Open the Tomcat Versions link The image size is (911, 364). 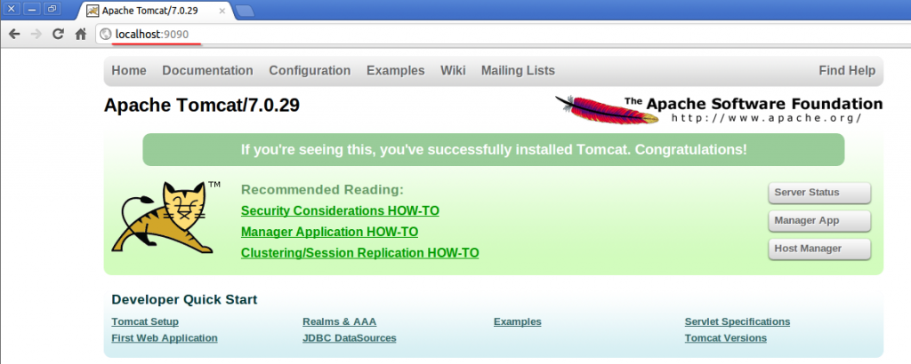pos(726,338)
